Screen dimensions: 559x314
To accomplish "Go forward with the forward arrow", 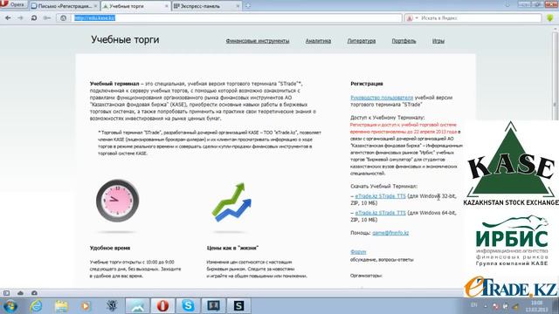I will pyautogui.click(x=20, y=17).
